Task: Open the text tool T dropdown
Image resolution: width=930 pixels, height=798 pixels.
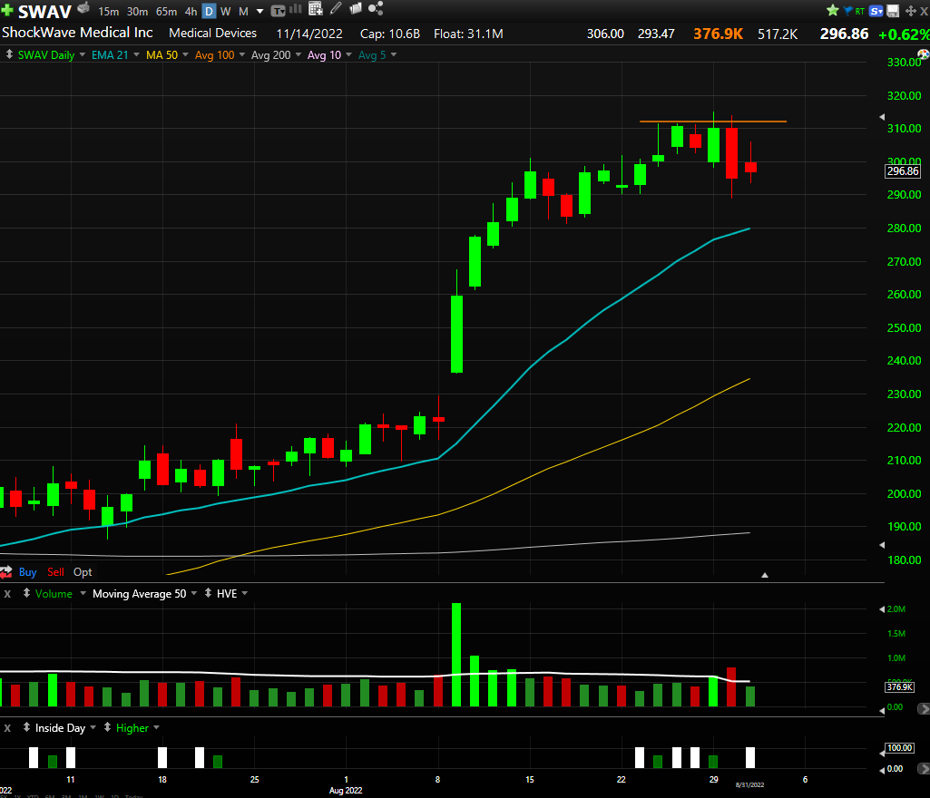Action: [x=279, y=11]
